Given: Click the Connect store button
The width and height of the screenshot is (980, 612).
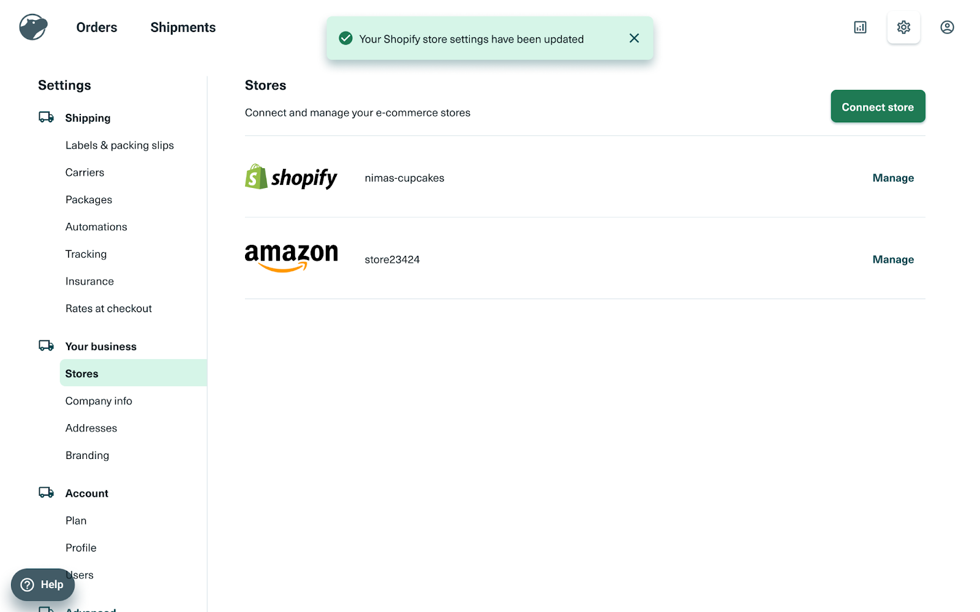Looking at the screenshot, I should click(x=878, y=106).
